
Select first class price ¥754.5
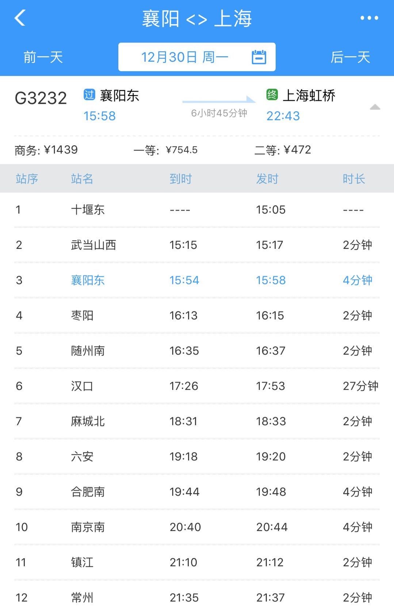(x=165, y=150)
